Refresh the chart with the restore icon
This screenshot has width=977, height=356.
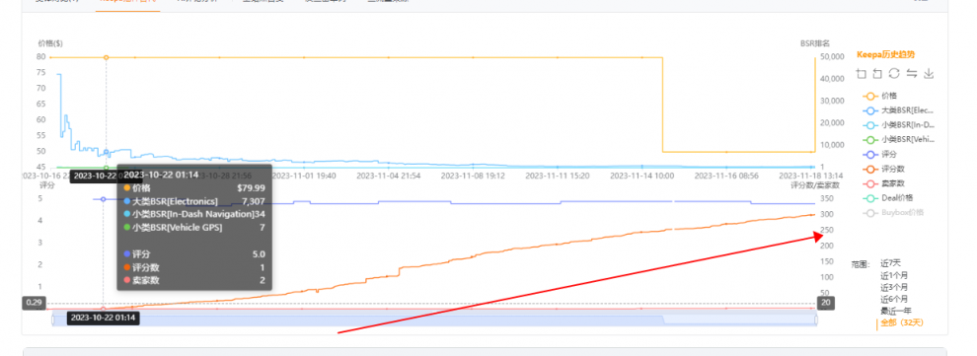pos(894,73)
